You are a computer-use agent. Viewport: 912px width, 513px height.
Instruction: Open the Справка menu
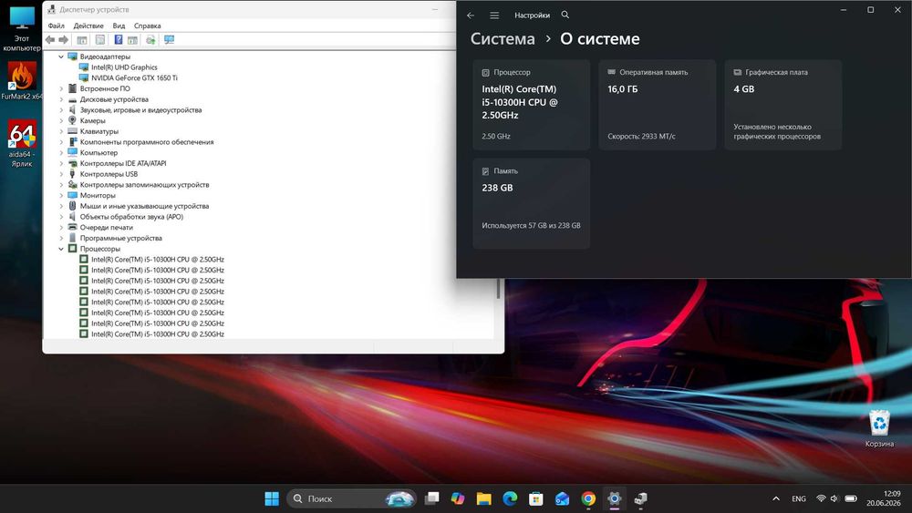[x=147, y=26]
